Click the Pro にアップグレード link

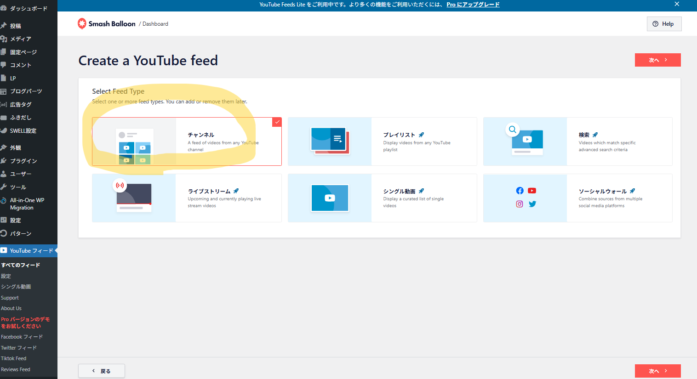[x=473, y=5]
